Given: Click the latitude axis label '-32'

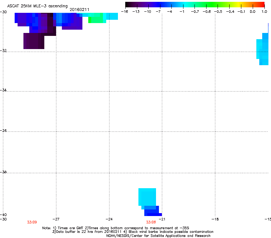Looking at the screenshot, I should click(3, 51).
